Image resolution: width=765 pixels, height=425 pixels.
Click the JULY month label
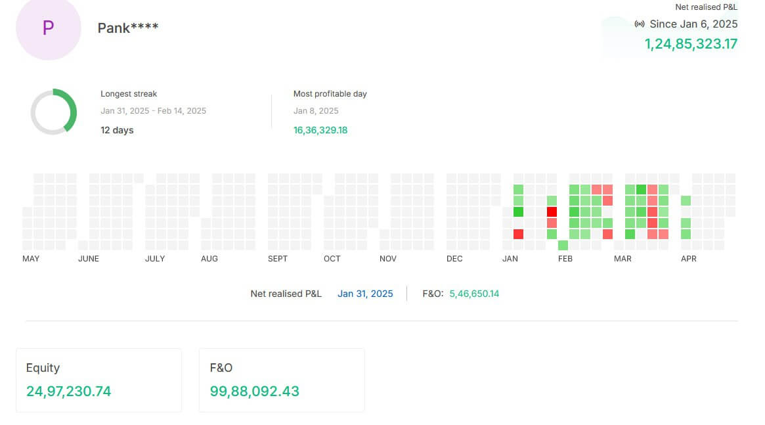[x=155, y=259]
